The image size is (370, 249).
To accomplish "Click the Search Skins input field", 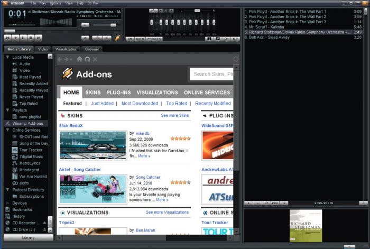I will pos(211,74).
